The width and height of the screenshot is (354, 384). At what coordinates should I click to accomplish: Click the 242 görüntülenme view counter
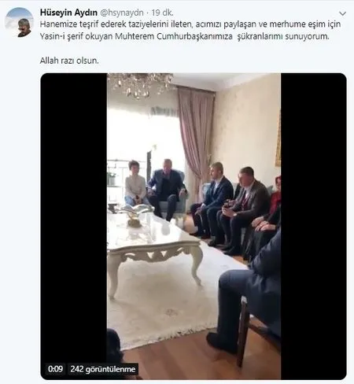(103, 369)
